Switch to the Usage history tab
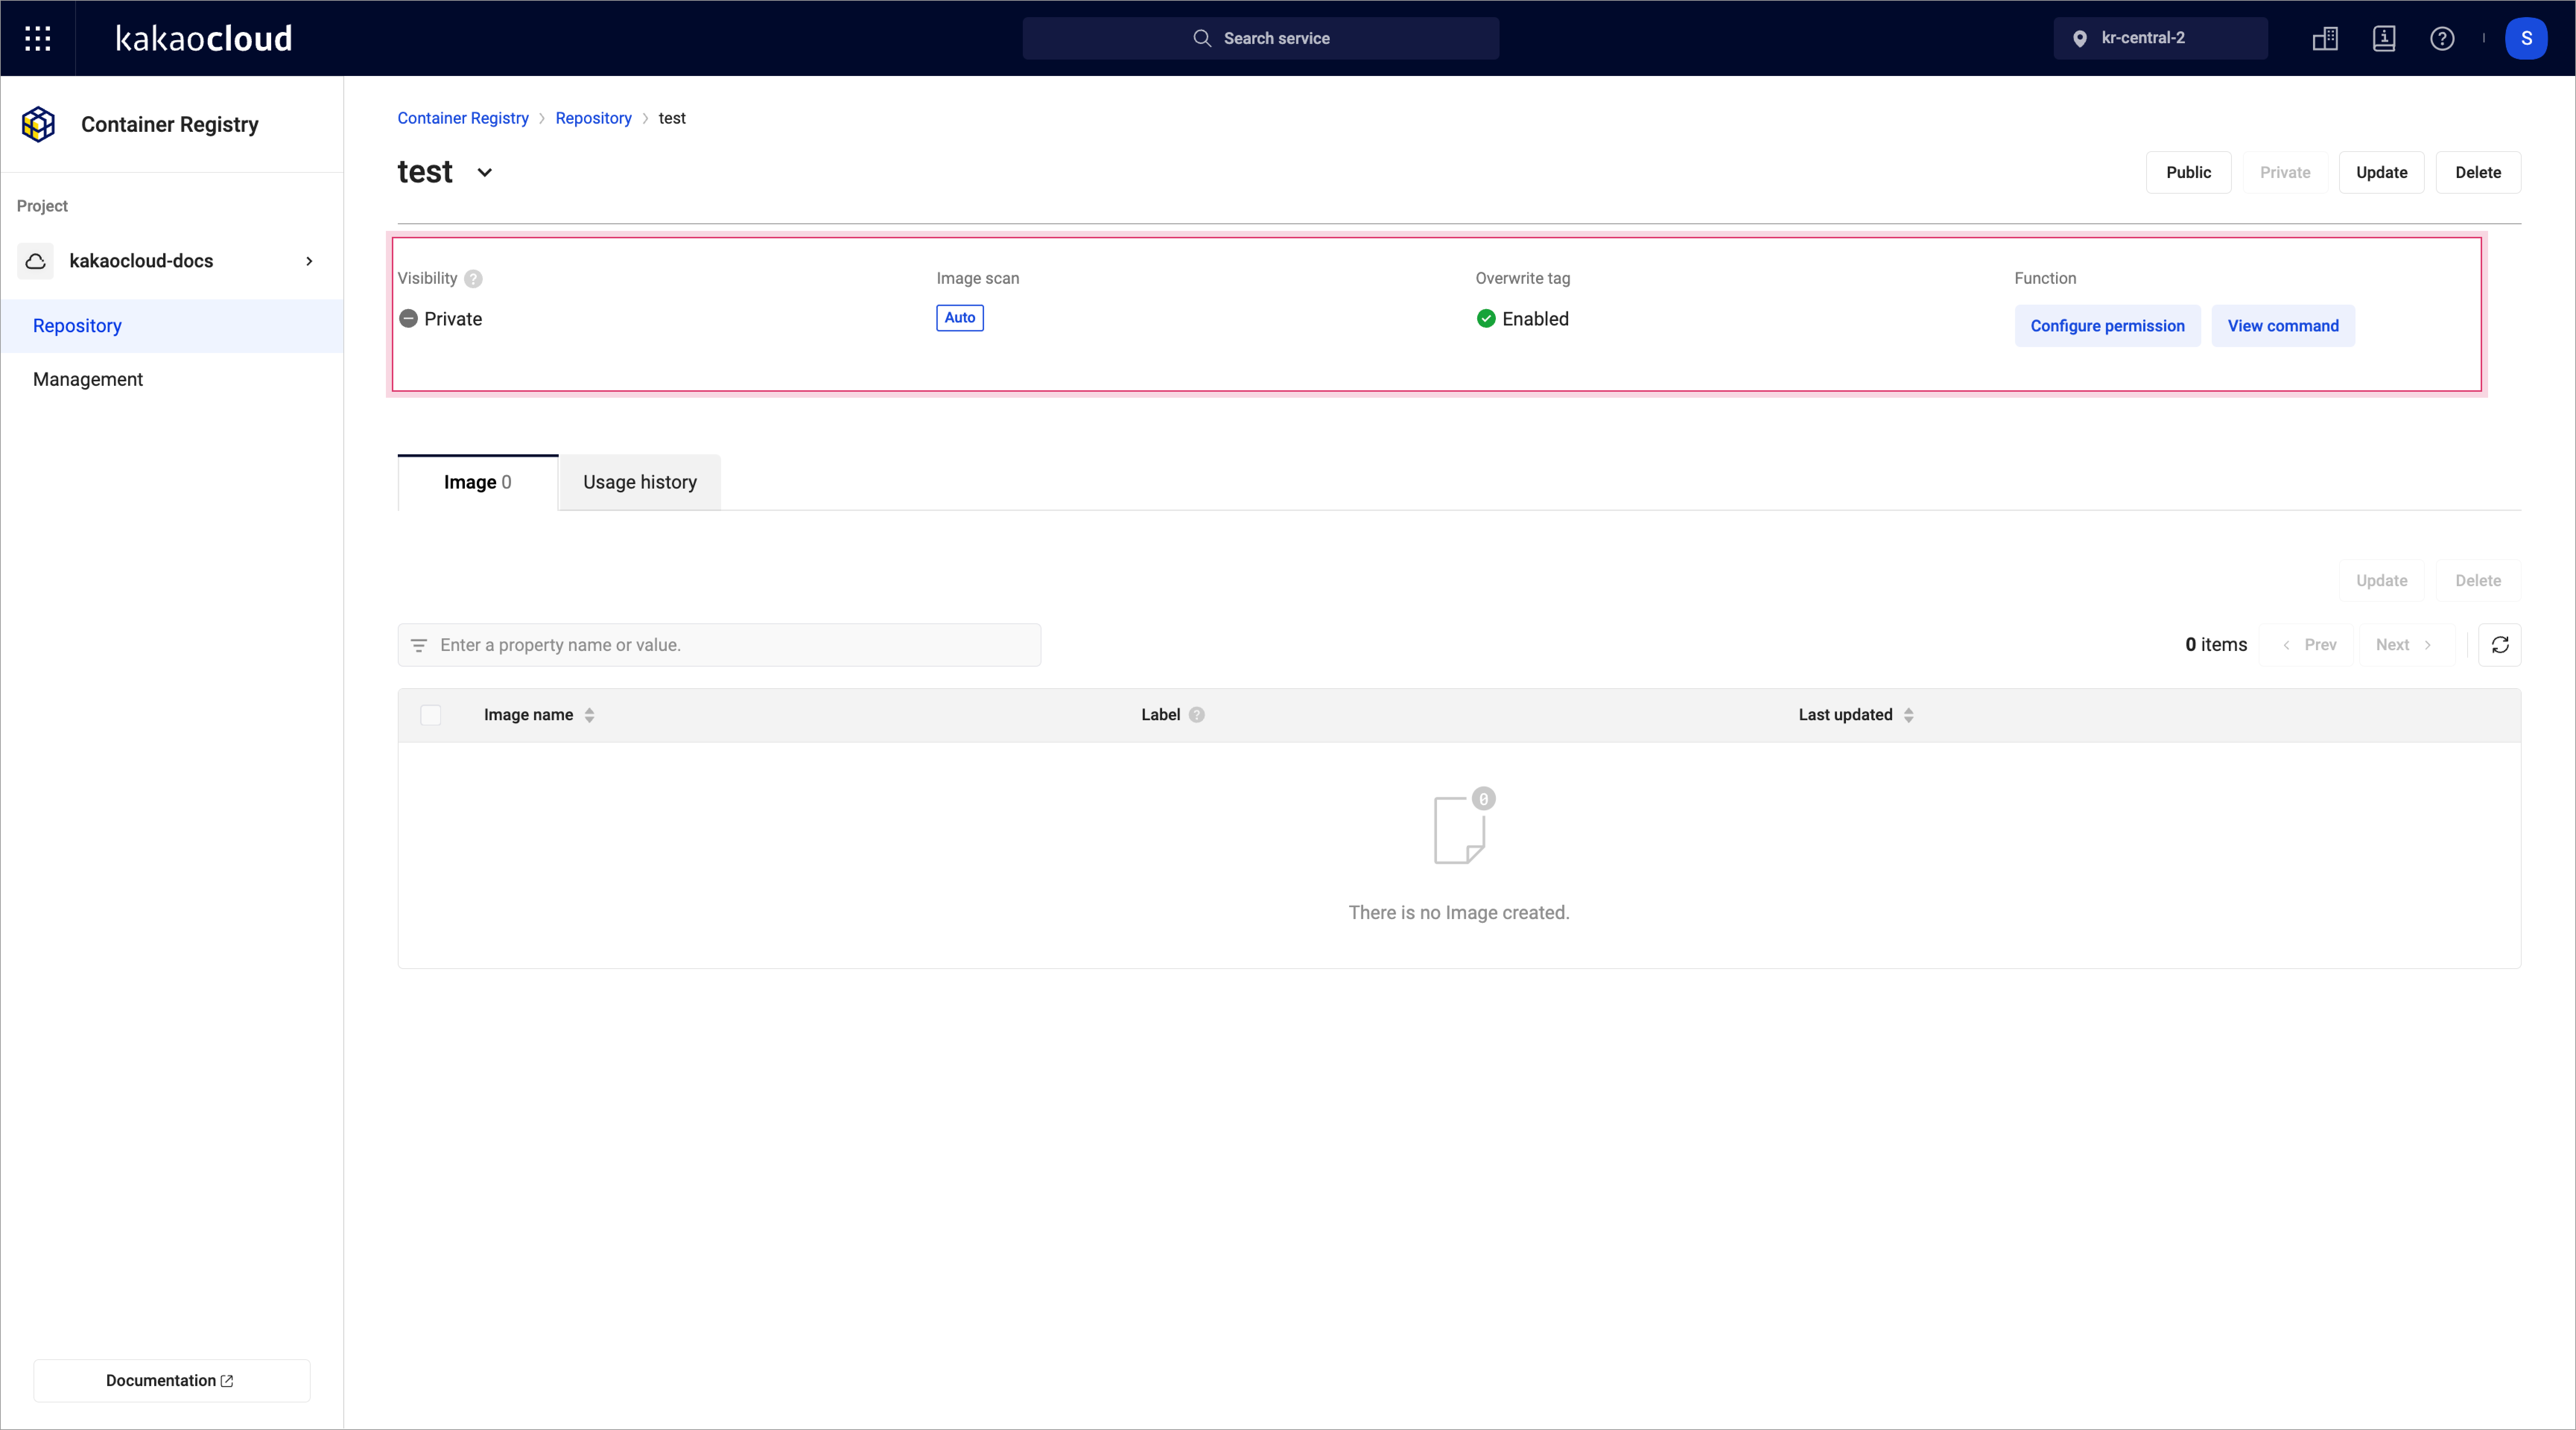 (x=640, y=482)
